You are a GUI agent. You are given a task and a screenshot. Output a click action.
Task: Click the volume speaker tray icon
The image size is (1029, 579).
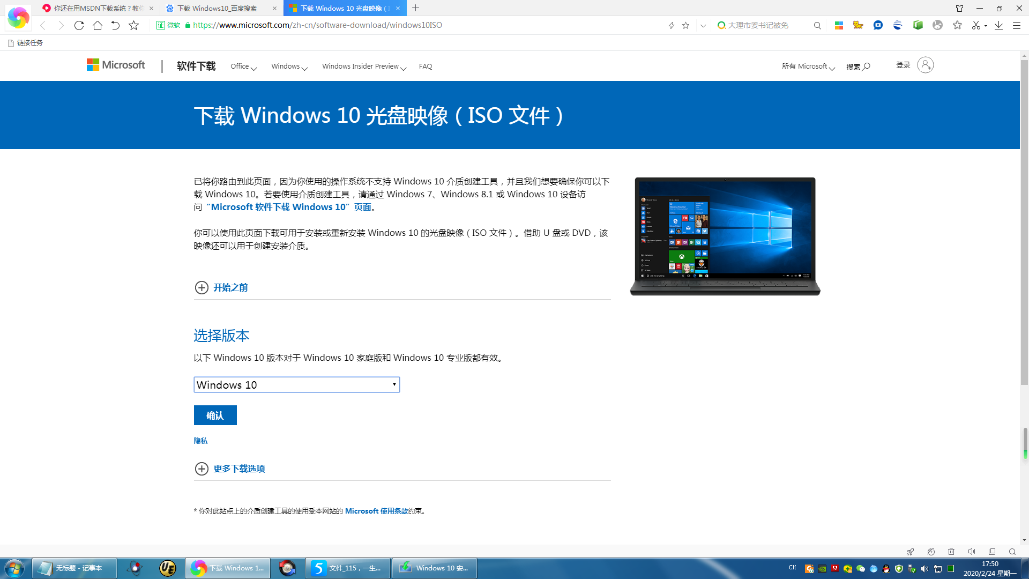924,569
